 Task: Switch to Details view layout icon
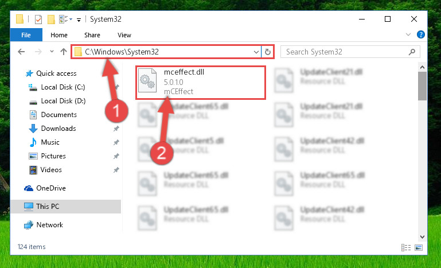[x=406, y=247]
